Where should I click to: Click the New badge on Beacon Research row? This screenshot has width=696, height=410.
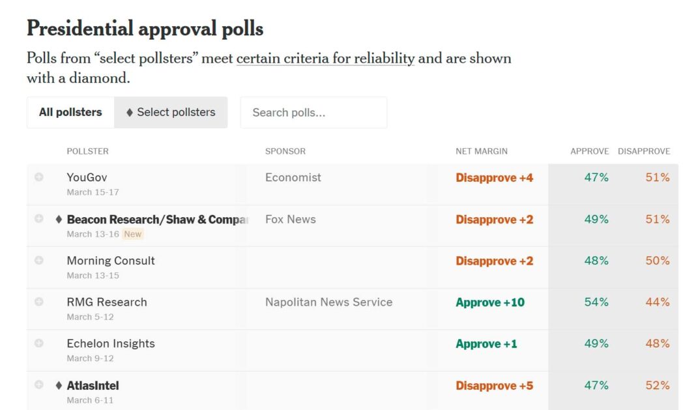point(133,234)
